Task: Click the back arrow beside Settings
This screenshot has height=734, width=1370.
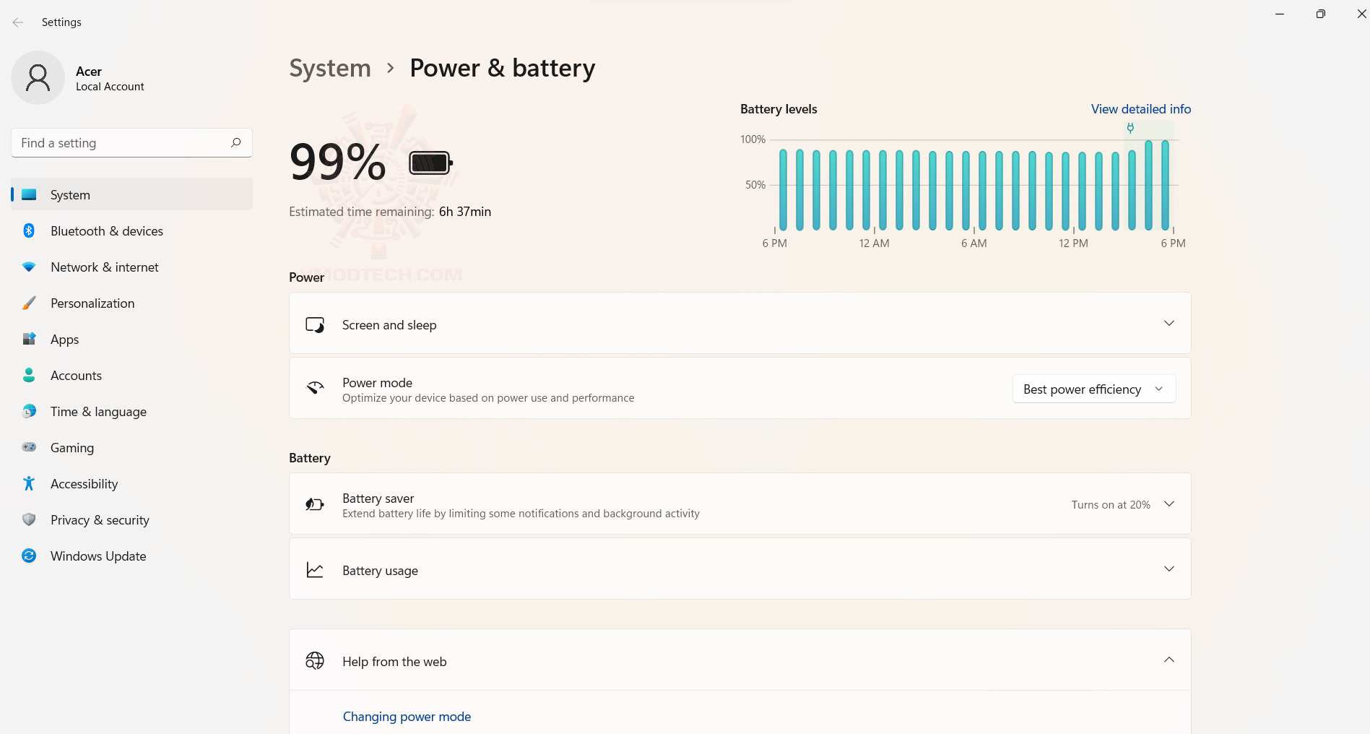Action: click(18, 22)
